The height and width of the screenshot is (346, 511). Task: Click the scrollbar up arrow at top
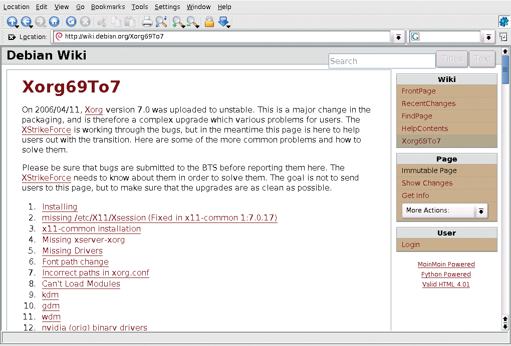pyautogui.click(x=505, y=51)
